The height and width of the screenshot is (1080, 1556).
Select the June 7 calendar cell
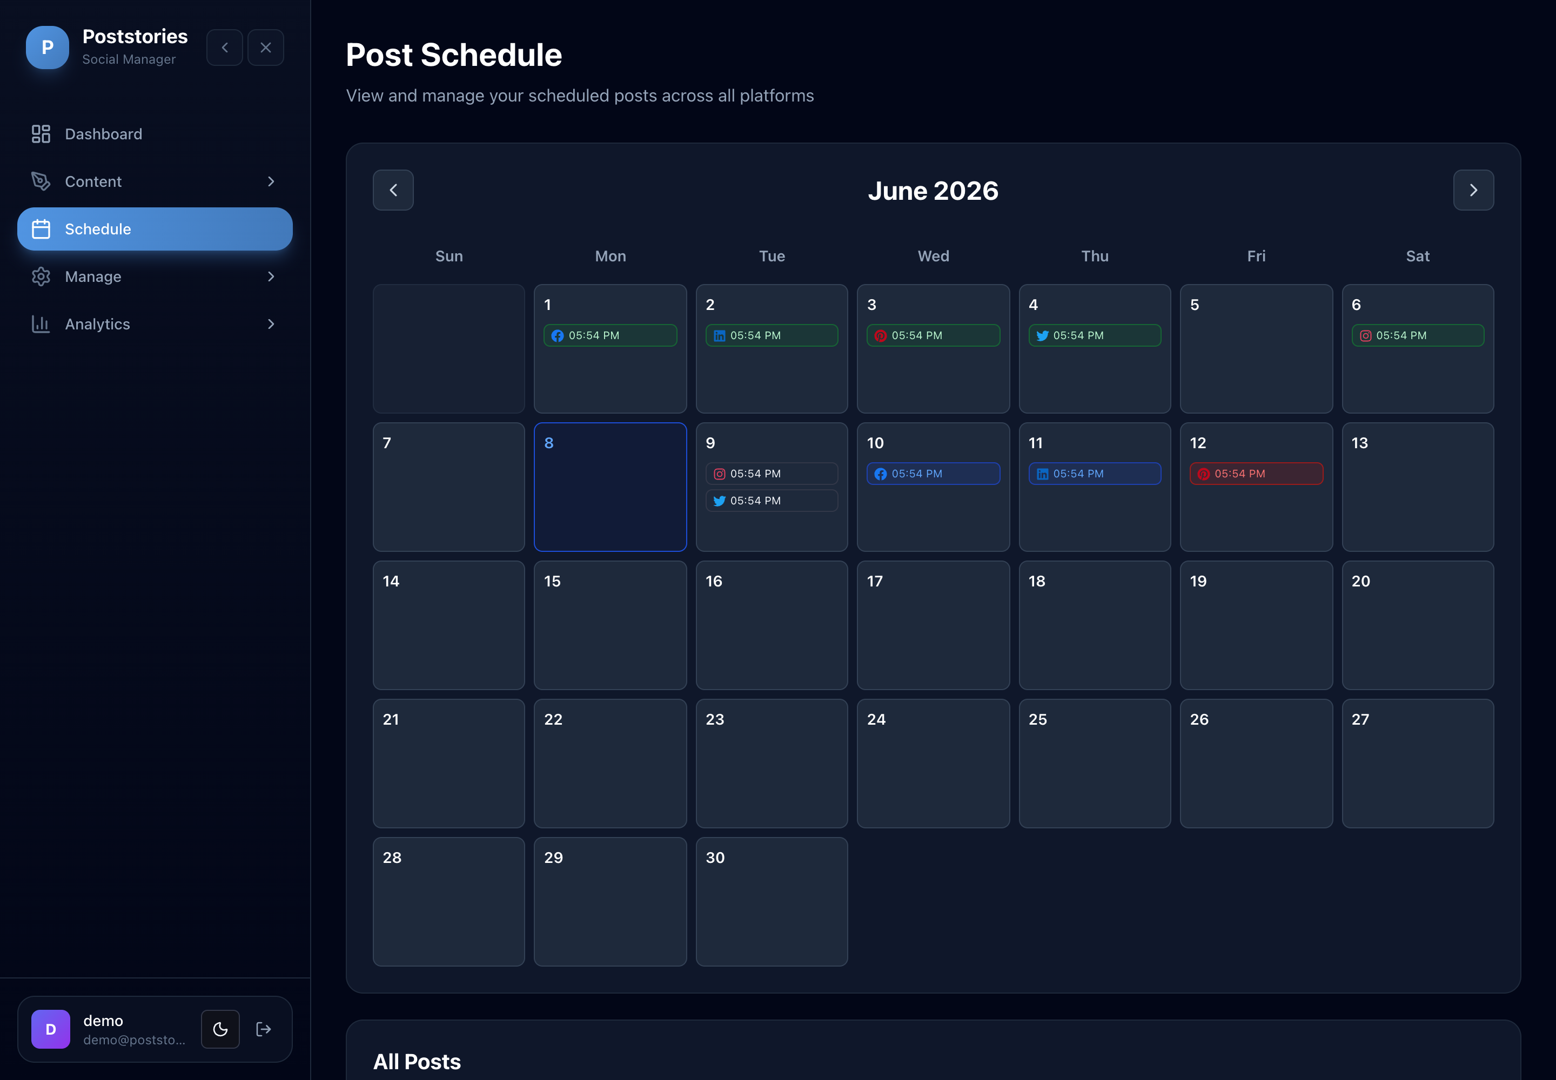point(449,487)
